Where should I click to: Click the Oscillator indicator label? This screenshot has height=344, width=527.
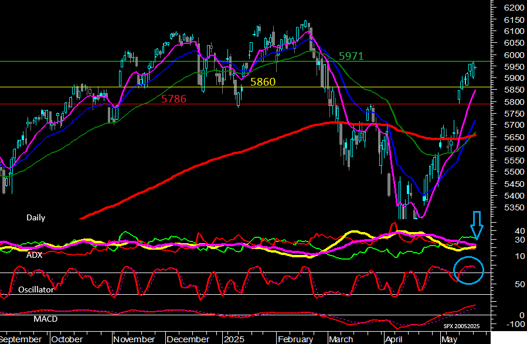(x=36, y=289)
